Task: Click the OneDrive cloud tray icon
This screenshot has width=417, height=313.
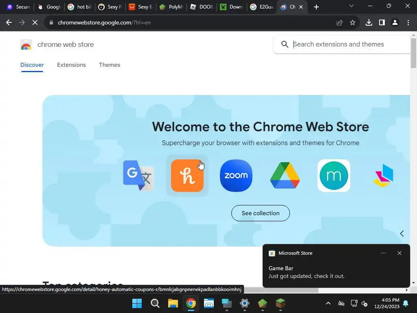Action: click(x=341, y=303)
